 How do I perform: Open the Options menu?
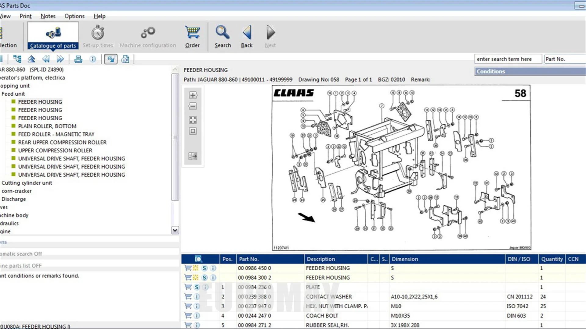click(x=74, y=16)
